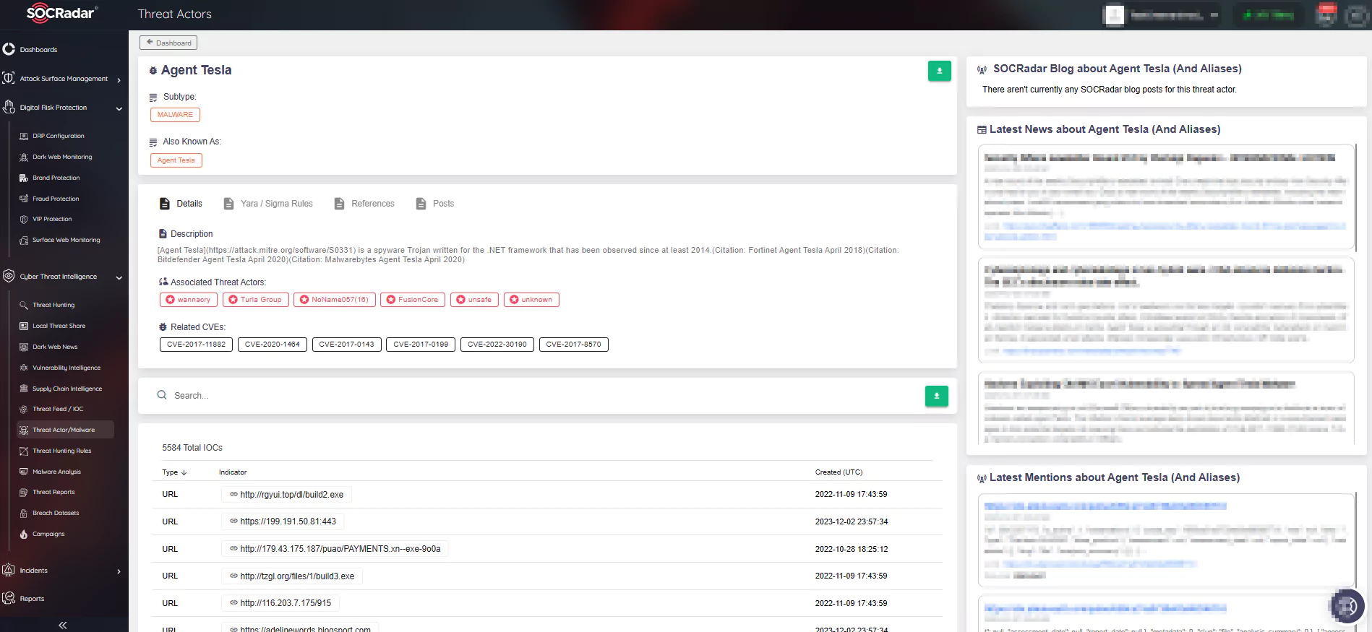Open the NoName057(16) actor tag
The width and height of the screenshot is (1372, 632).
click(x=335, y=300)
